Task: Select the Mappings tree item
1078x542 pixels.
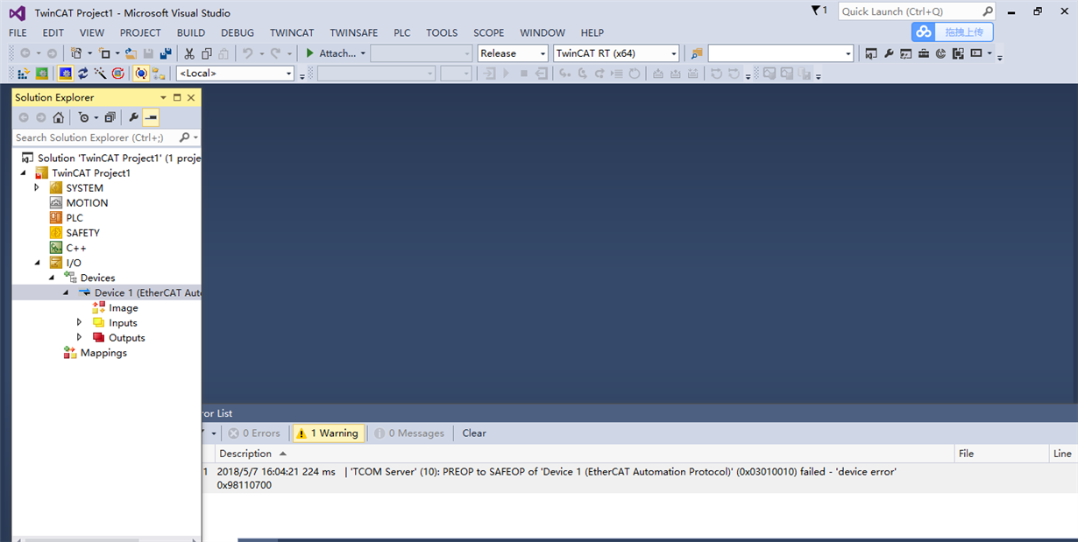Action: point(103,353)
